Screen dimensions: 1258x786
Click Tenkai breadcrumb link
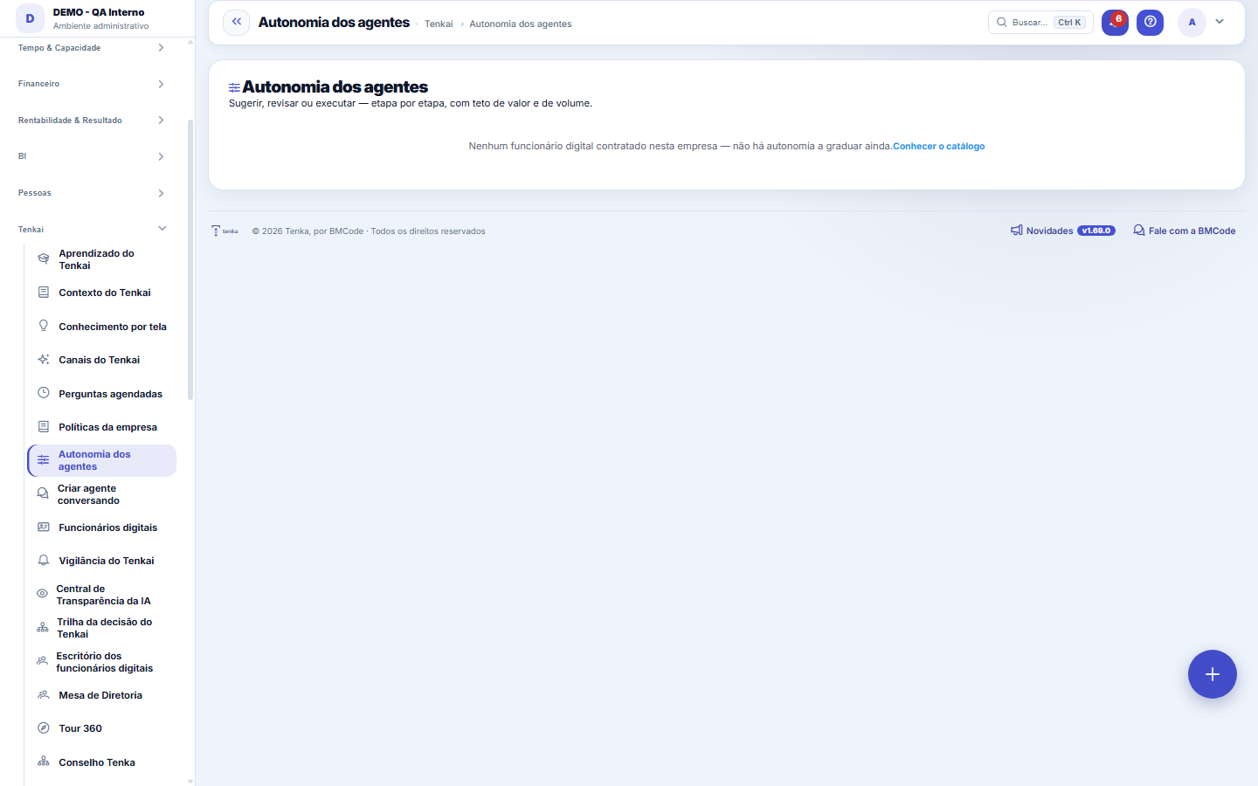(439, 24)
